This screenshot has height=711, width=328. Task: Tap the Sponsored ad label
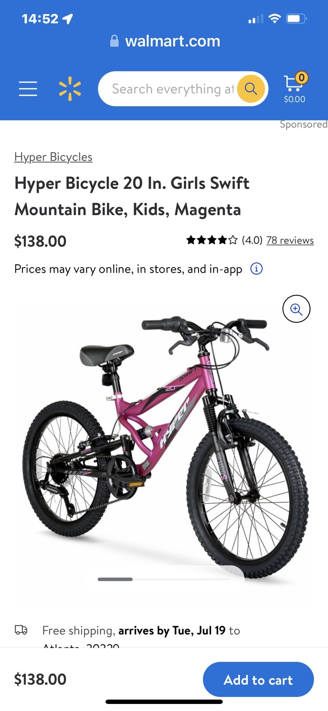click(x=304, y=124)
